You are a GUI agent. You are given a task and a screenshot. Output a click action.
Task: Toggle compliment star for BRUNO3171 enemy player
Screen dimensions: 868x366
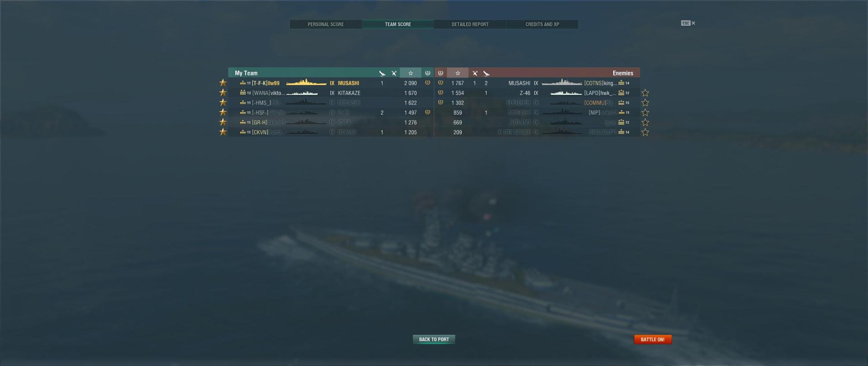[x=645, y=132]
